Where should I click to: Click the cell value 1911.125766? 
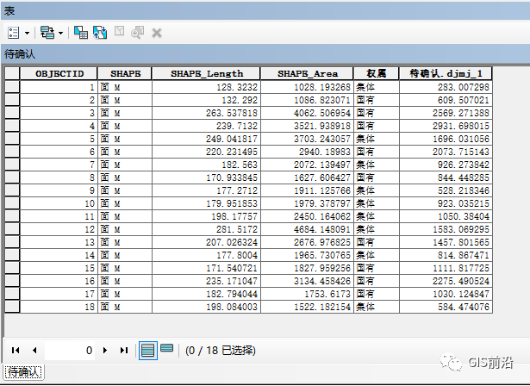coord(322,190)
